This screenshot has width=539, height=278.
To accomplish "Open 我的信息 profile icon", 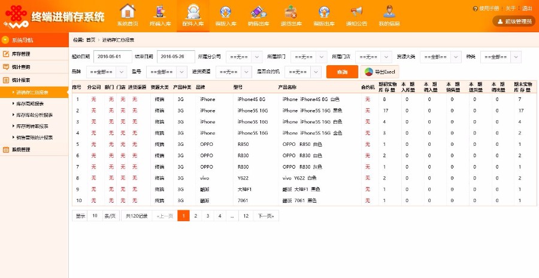I will pyautogui.click(x=389, y=11).
